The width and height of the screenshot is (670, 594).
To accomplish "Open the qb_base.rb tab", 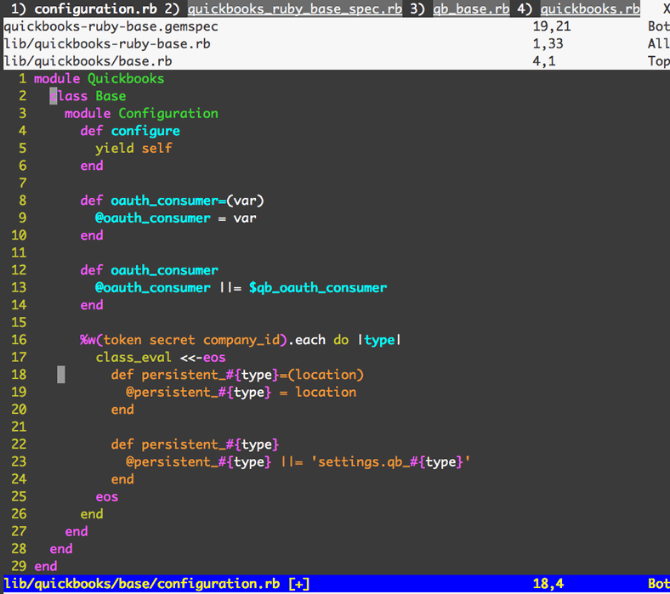I will (471, 8).
